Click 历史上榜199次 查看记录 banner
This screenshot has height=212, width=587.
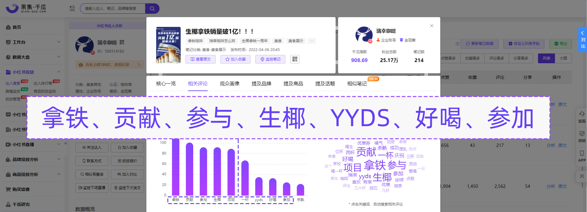click(110, 65)
